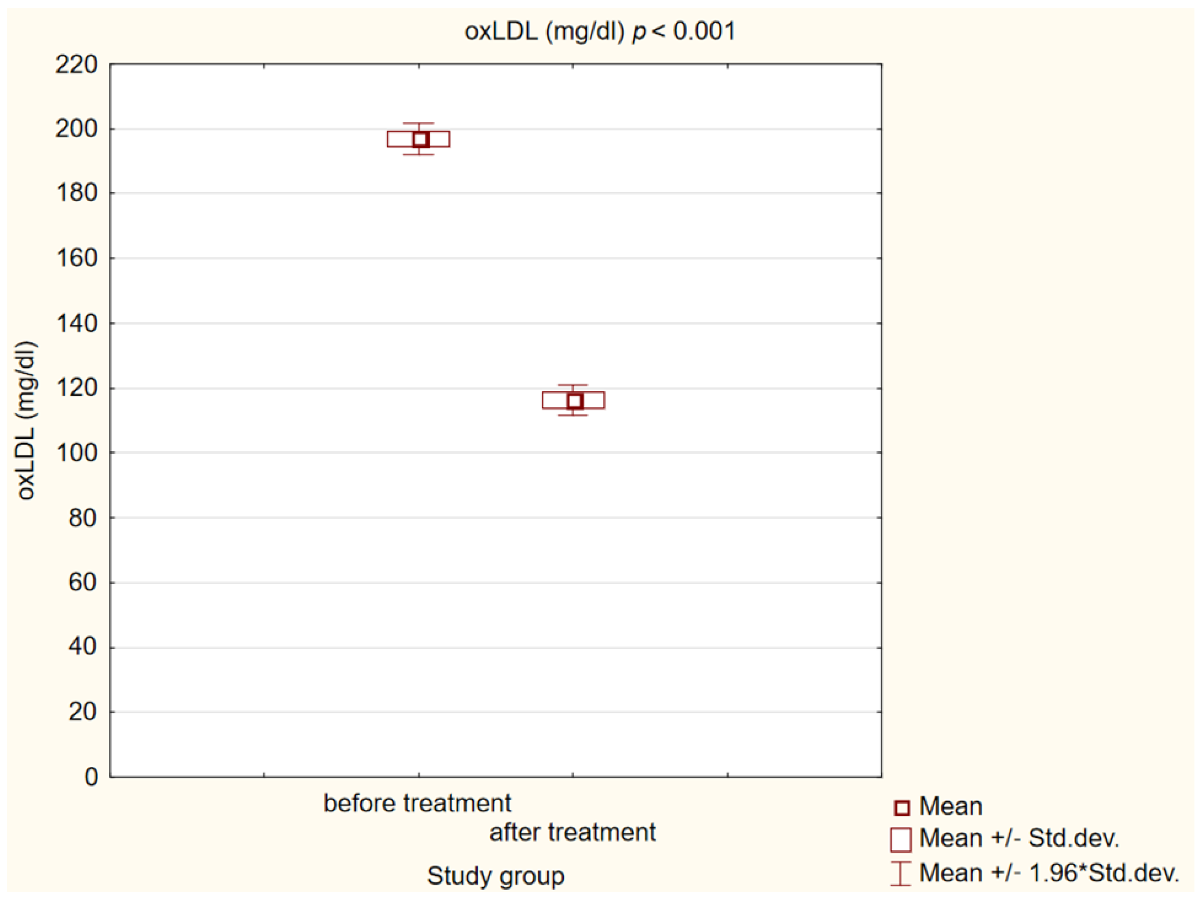
Task: Click the "before treatment" x-axis label
Action: [417, 803]
